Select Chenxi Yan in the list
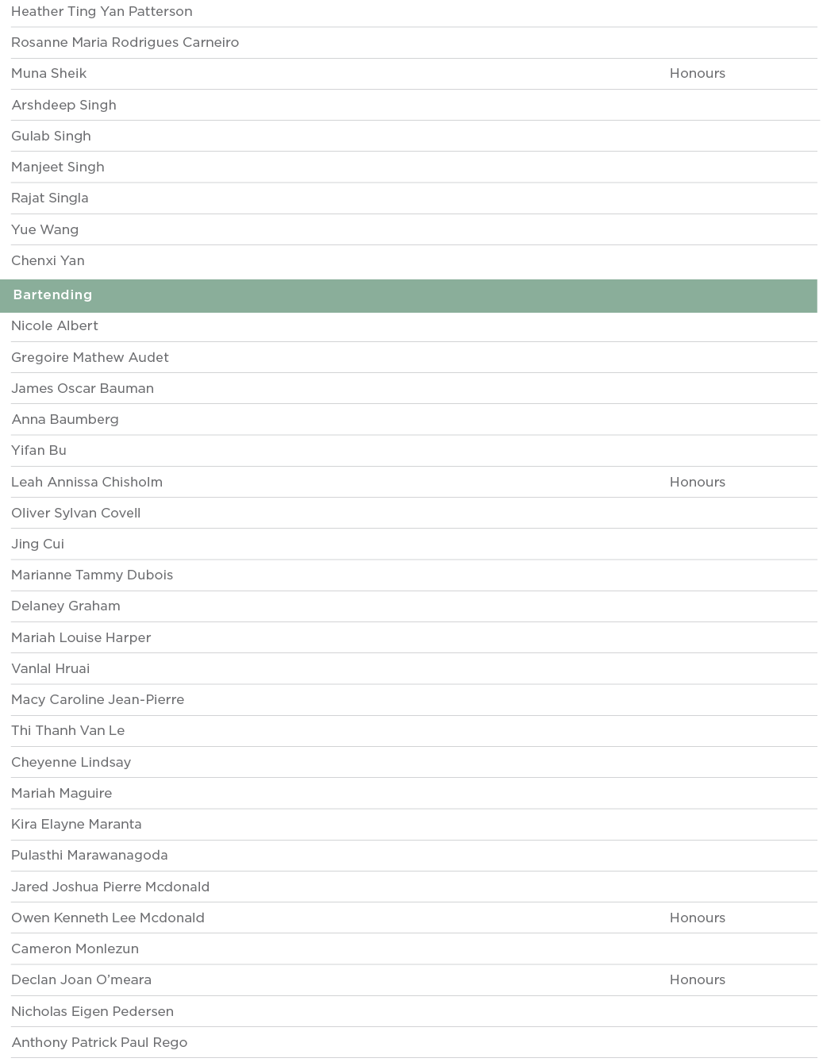Screen dimensions: 823x1062 coord(48,261)
